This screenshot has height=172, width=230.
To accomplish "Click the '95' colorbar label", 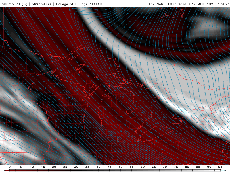I will (x=220, y=167).
